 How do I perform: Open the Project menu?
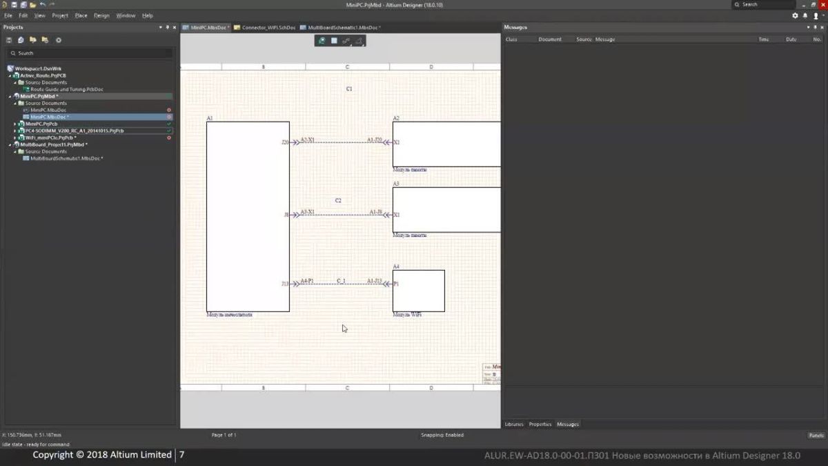click(60, 15)
